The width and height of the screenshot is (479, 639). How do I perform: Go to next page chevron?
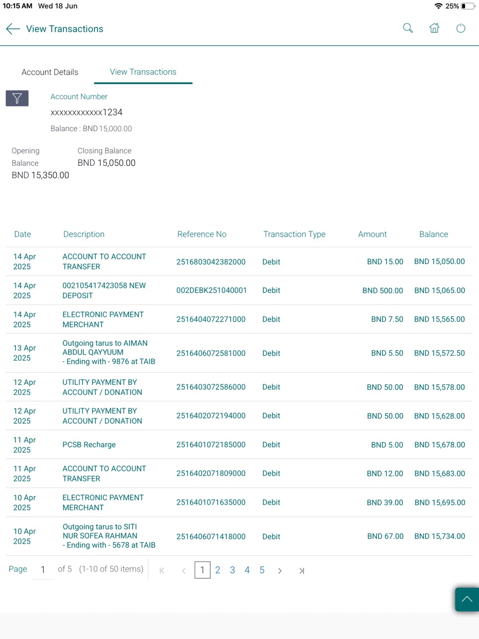point(280,571)
